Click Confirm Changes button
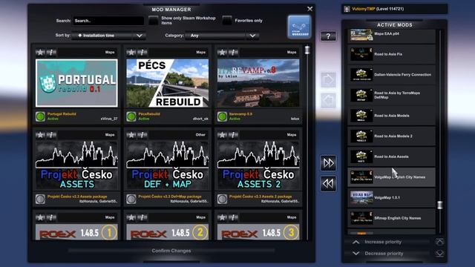 pos(171,251)
